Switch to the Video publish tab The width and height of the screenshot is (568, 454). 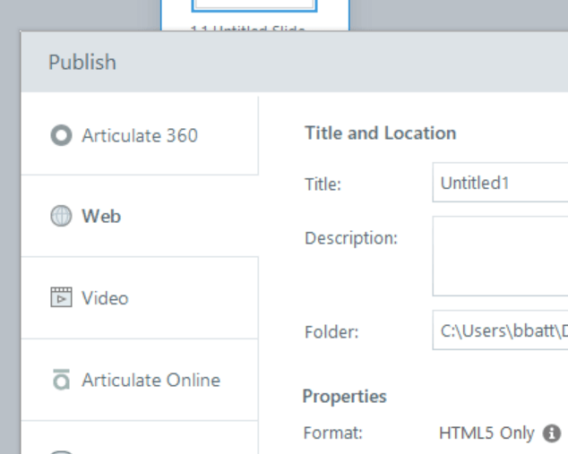pyautogui.click(x=140, y=298)
